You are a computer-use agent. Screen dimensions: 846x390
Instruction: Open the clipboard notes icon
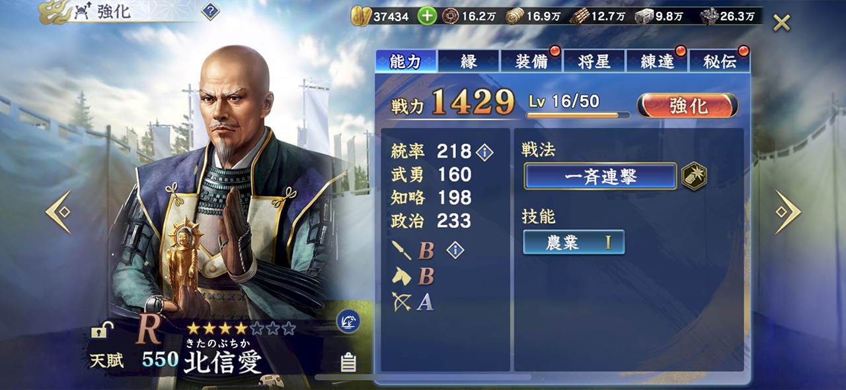tap(348, 362)
